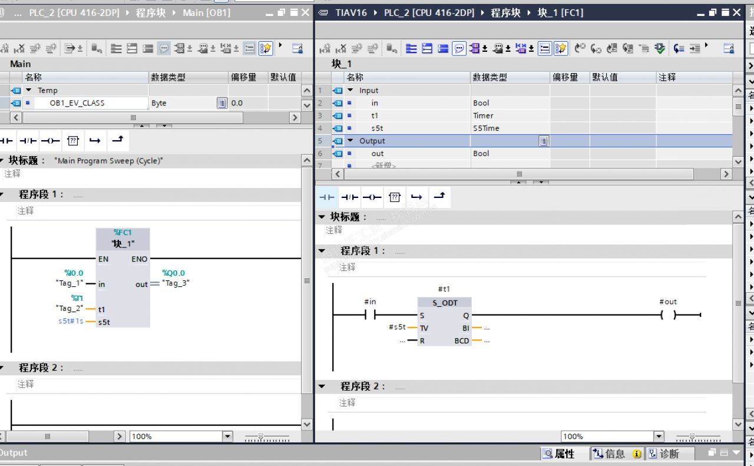Close all networks icon in FC1 toolbar

[443, 48]
